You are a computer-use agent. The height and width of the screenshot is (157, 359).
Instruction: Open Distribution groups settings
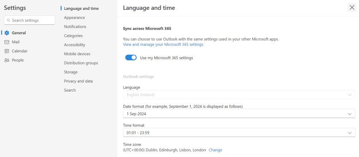point(81,63)
